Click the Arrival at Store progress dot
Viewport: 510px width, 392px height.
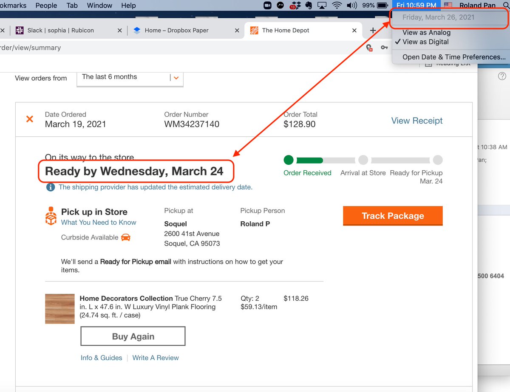coord(363,160)
